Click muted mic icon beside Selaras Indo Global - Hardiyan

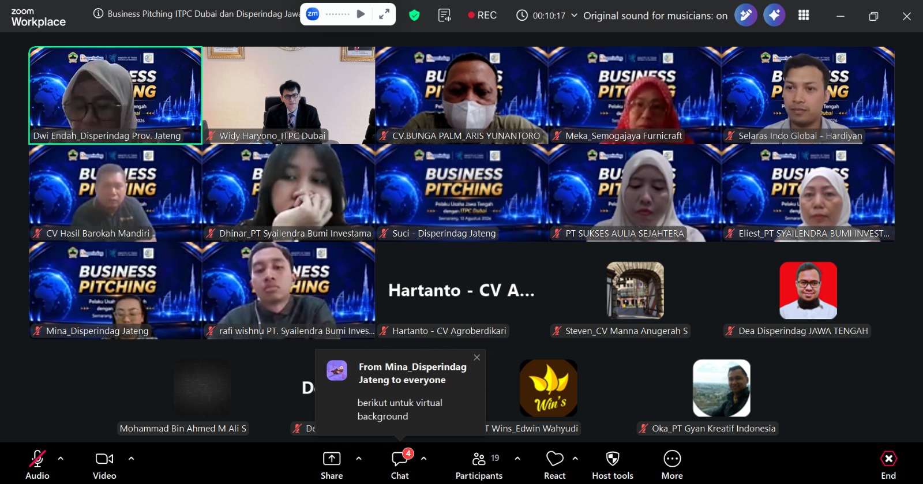730,136
